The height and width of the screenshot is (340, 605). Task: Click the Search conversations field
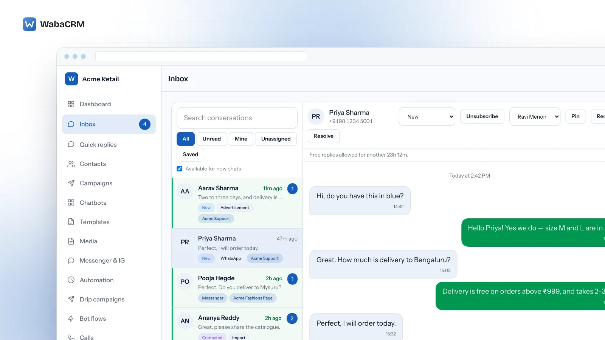tap(237, 118)
